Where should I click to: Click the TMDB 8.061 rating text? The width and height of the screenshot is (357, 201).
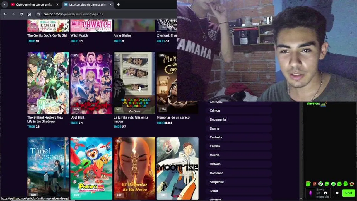[164, 123]
